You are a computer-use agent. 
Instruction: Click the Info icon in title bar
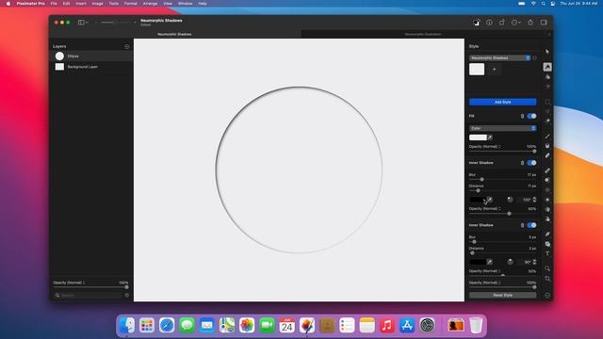coord(489,23)
